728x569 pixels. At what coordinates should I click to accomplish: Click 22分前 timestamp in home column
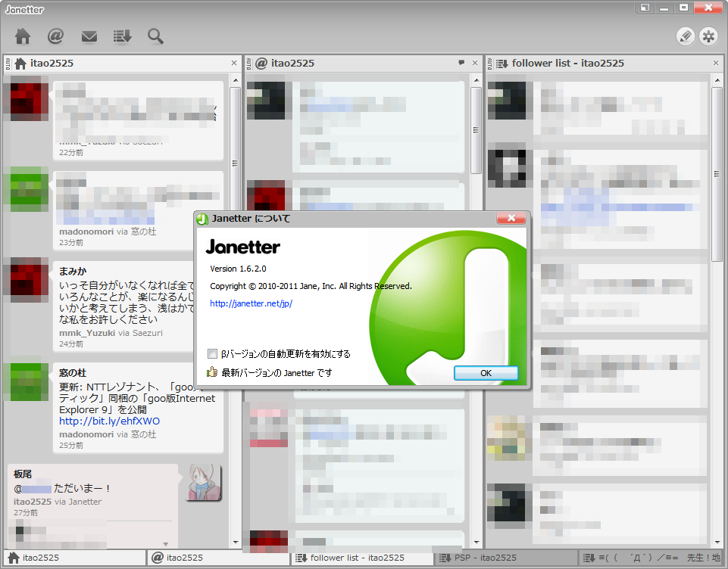[x=71, y=153]
